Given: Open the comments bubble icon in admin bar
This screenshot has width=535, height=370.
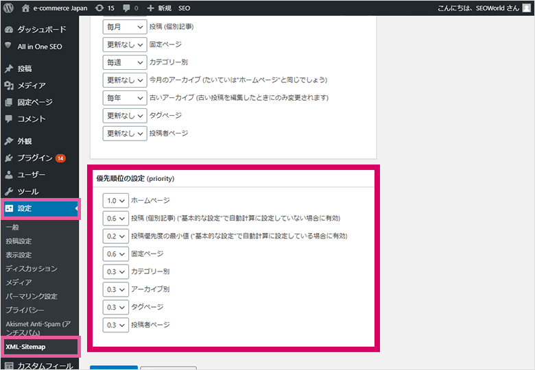Looking at the screenshot, I should click(126, 8).
